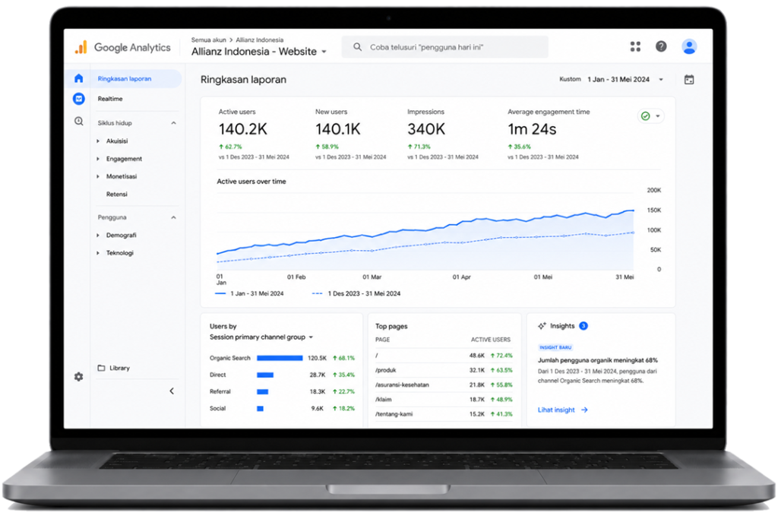Click the Organic Search blue bar
This screenshot has width=778, height=519.
click(x=280, y=358)
